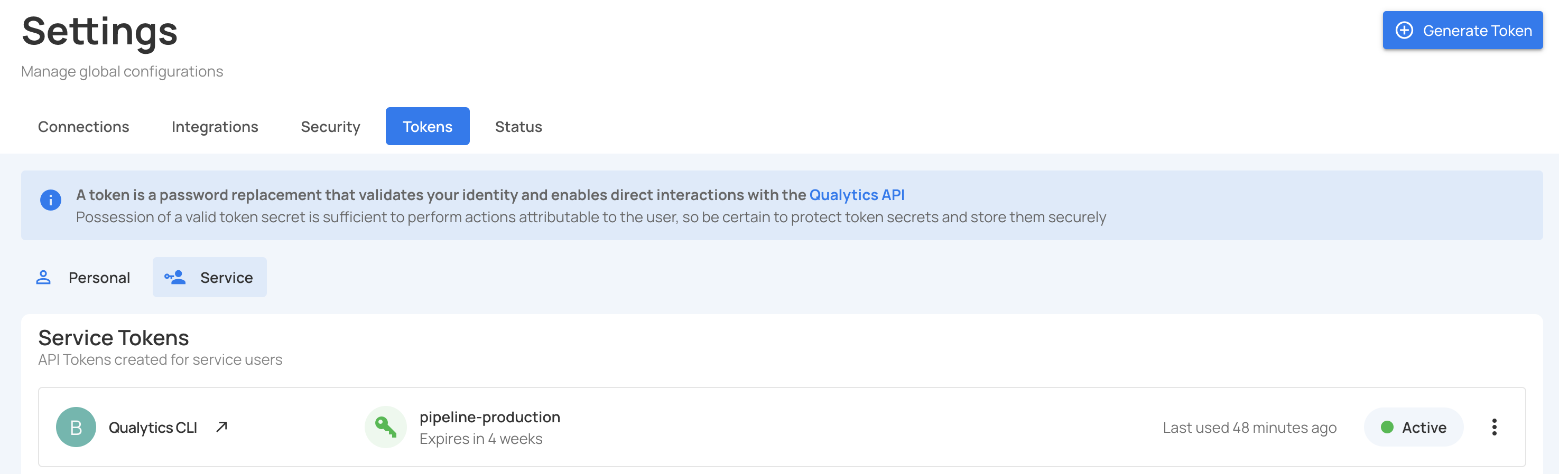The width and height of the screenshot is (1559, 474).
Task: Click the pipeline-production token name
Action: point(490,416)
